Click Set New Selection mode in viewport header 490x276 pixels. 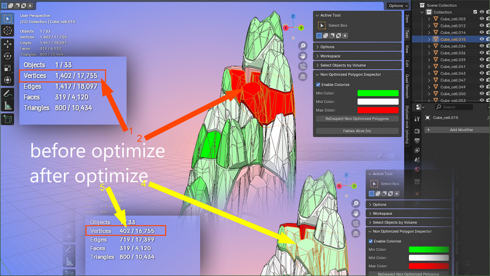coord(4,6)
